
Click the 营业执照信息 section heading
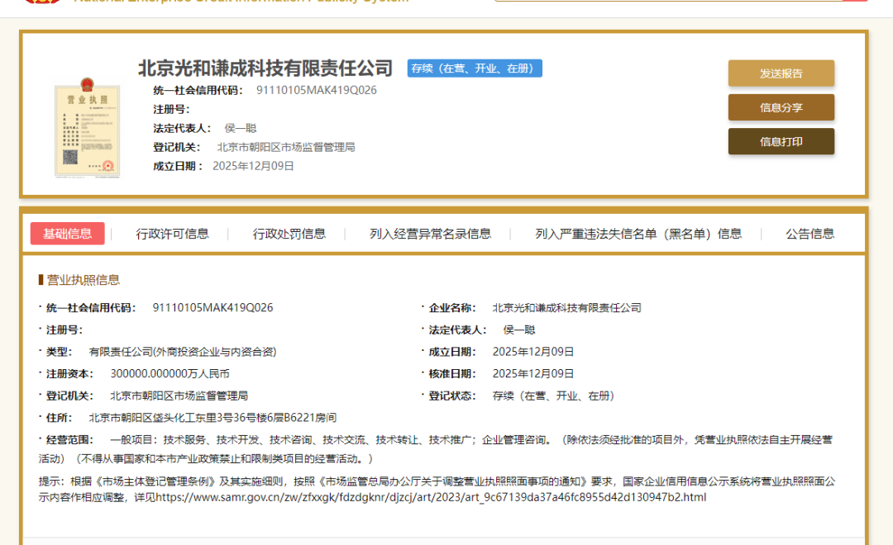point(84,280)
